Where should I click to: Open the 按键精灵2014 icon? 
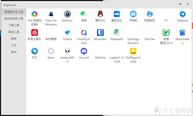click(166, 33)
